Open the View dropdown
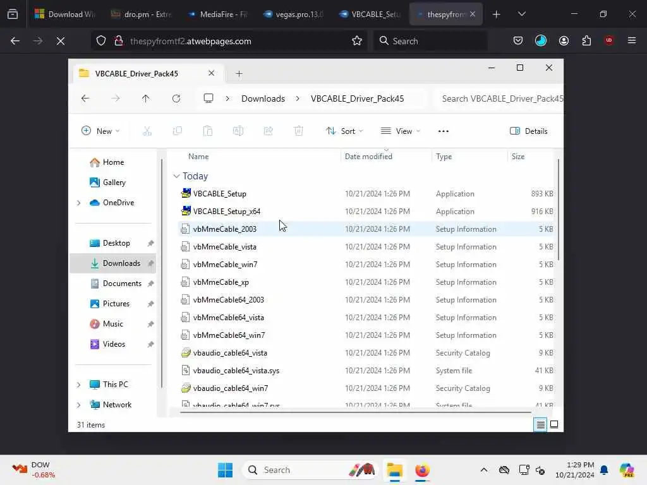647x485 pixels. coord(400,131)
